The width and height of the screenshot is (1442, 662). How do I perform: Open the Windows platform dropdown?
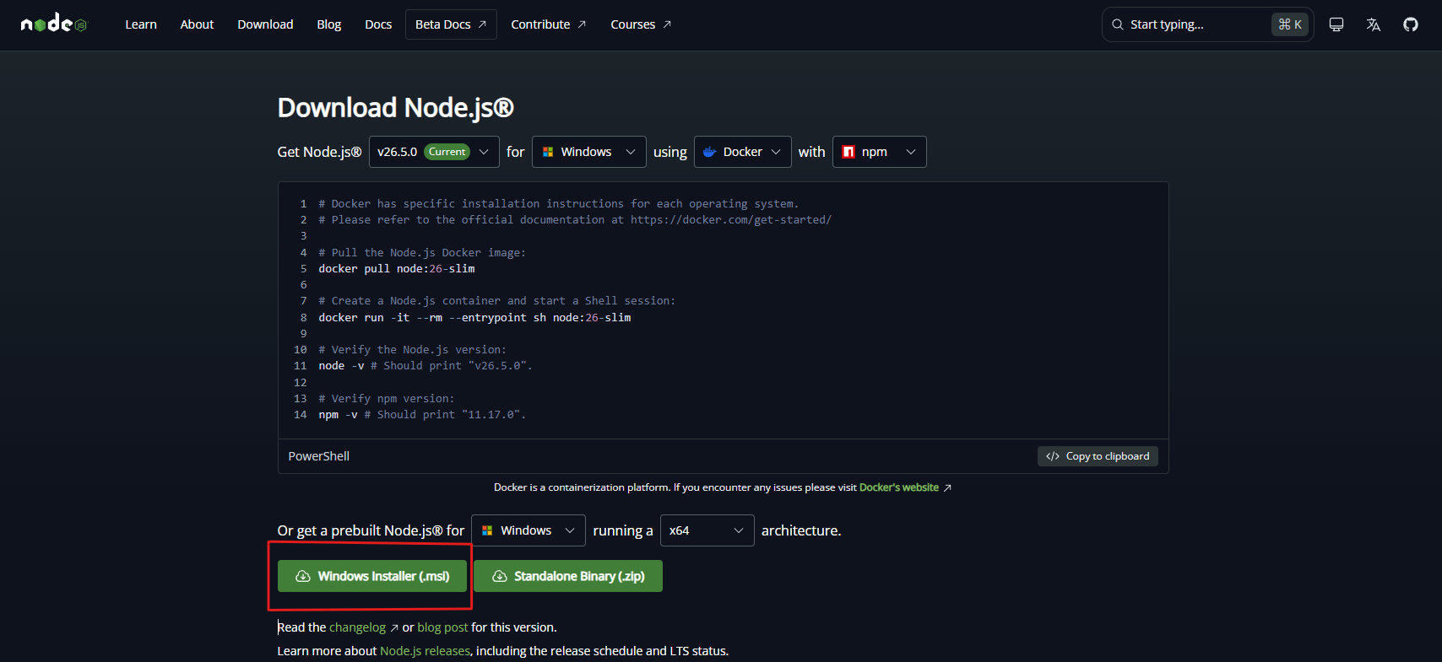point(589,152)
